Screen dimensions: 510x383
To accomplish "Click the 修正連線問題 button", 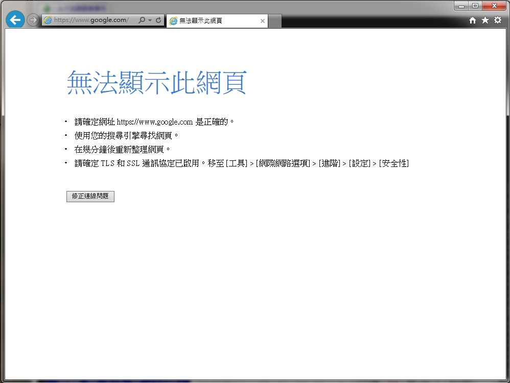I will point(90,197).
